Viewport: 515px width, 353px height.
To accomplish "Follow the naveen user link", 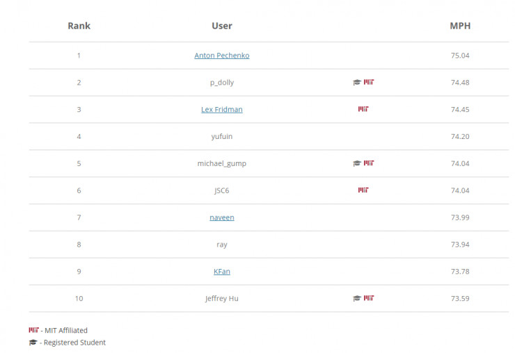I will click(222, 217).
